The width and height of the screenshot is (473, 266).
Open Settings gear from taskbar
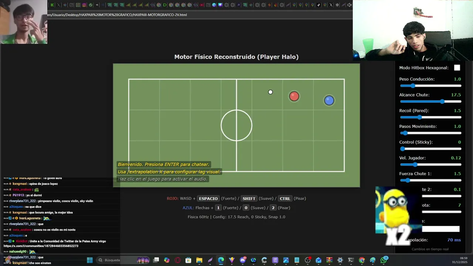[x=340, y=260]
